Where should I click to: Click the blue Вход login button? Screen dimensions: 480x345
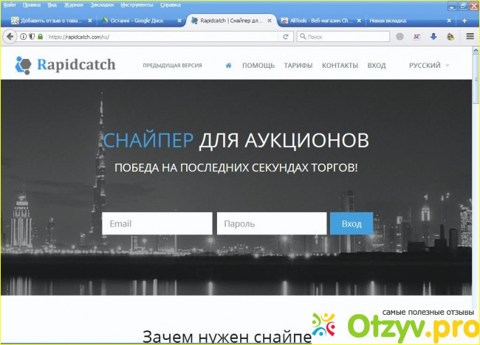click(x=352, y=223)
